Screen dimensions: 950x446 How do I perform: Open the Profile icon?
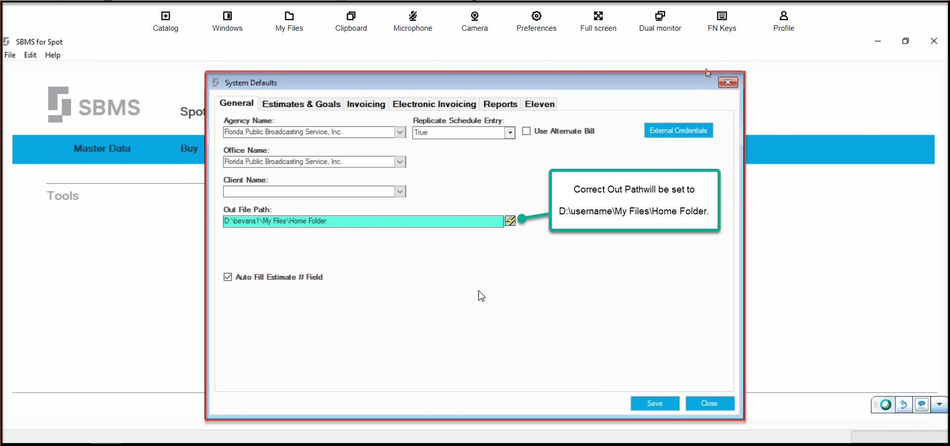[x=784, y=16]
